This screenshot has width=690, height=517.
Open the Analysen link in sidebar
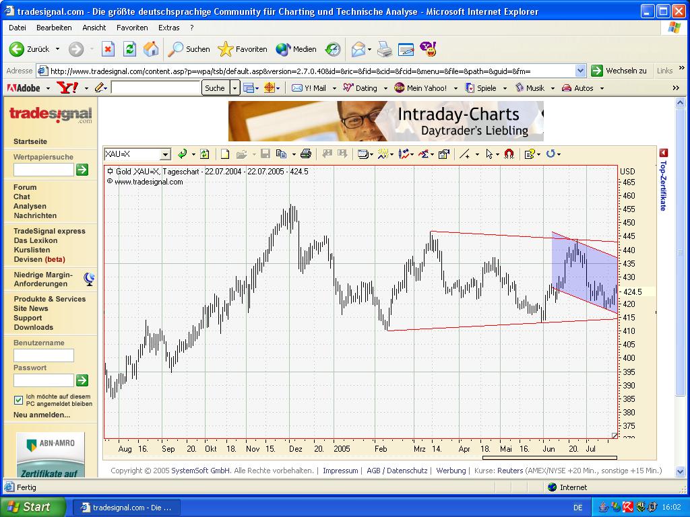(30, 206)
